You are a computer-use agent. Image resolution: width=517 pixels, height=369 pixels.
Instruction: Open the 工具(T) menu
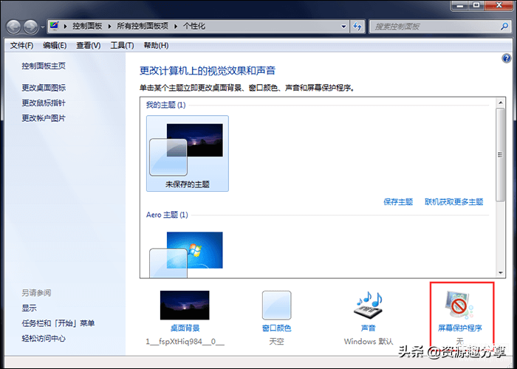point(122,46)
